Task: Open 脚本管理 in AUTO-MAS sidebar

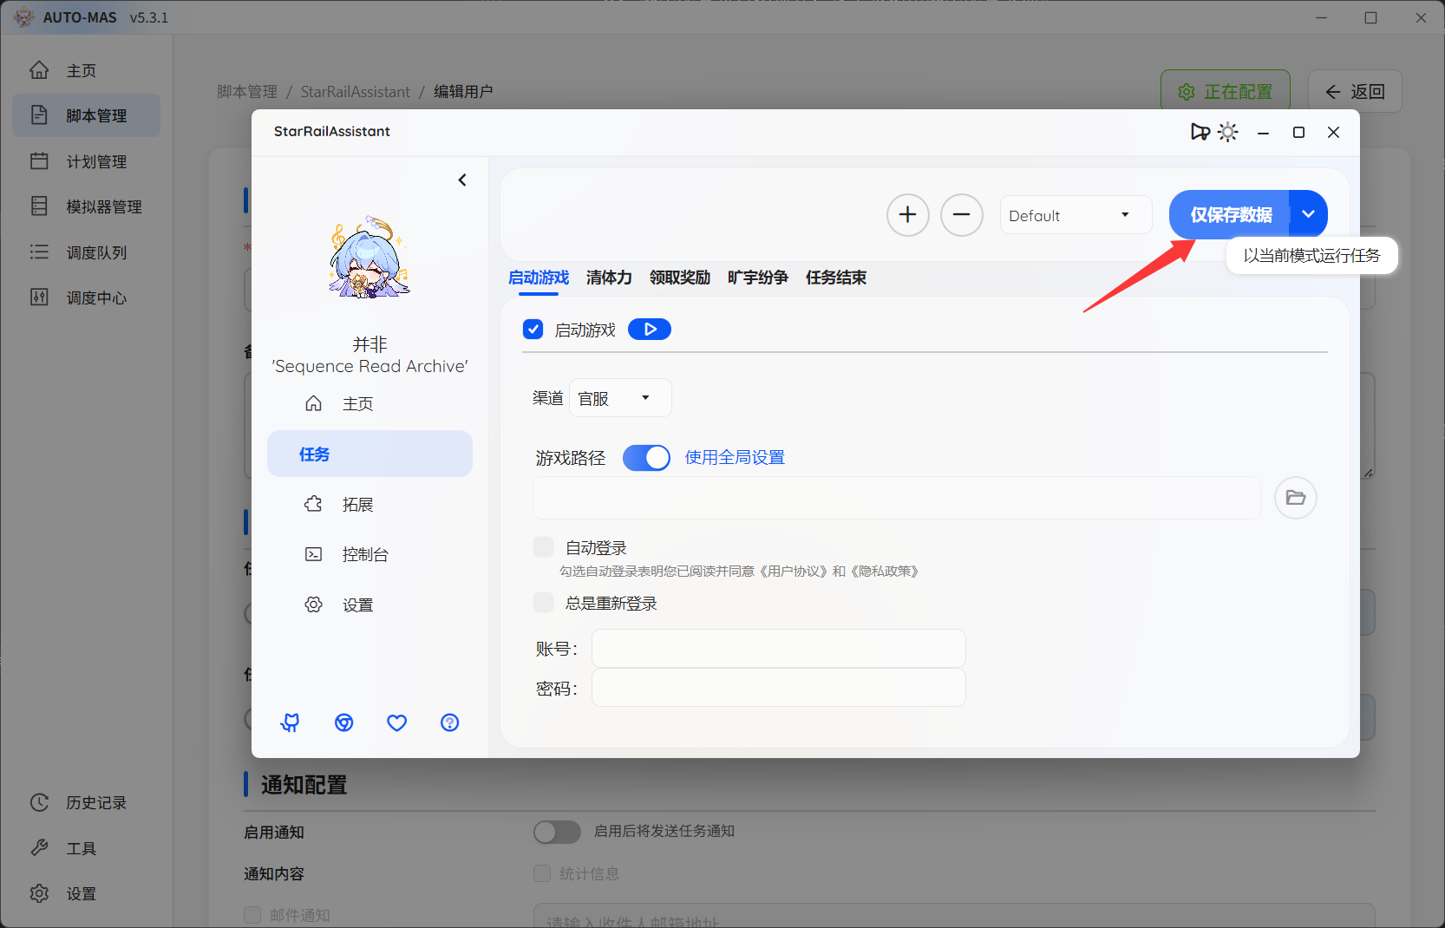Action: click(86, 115)
